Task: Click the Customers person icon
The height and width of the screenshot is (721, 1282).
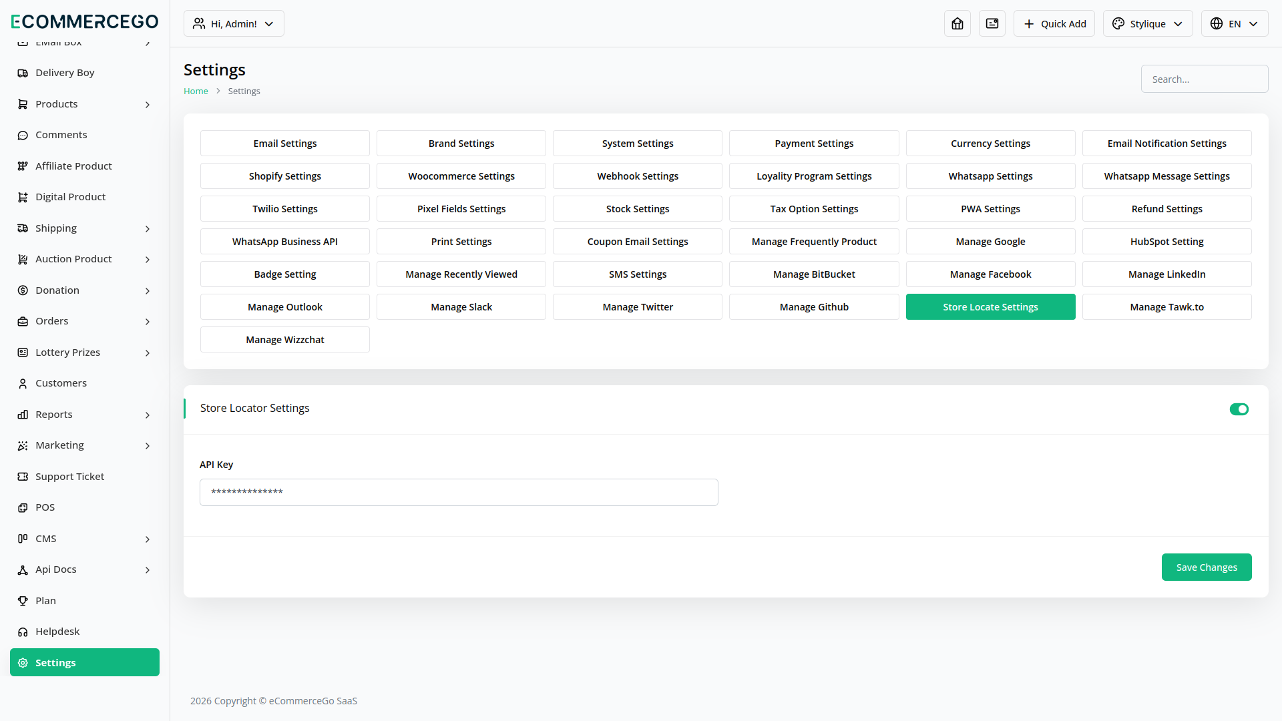Action: pyautogui.click(x=23, y=383)
